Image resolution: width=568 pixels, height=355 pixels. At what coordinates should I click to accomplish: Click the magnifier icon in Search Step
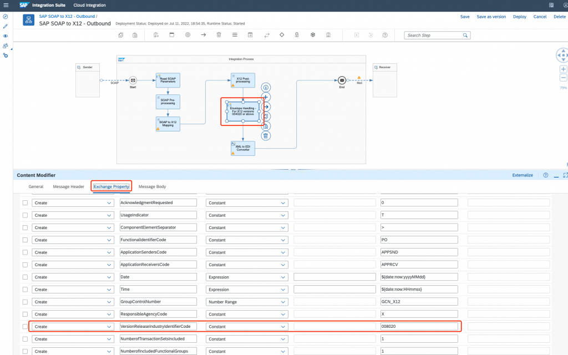point(465,35)
